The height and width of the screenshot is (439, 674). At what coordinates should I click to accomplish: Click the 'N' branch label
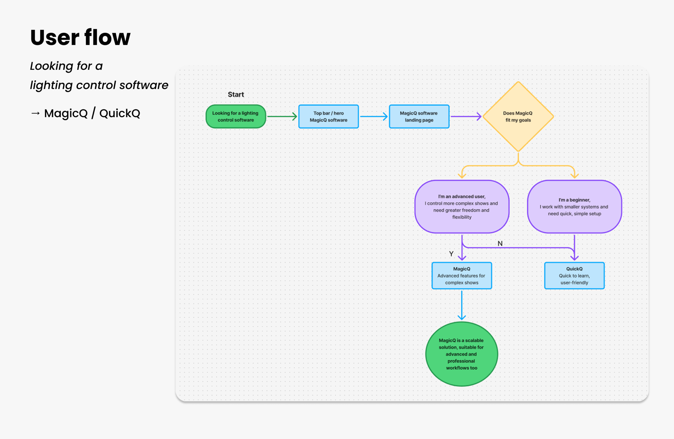[x=500, y=243]
